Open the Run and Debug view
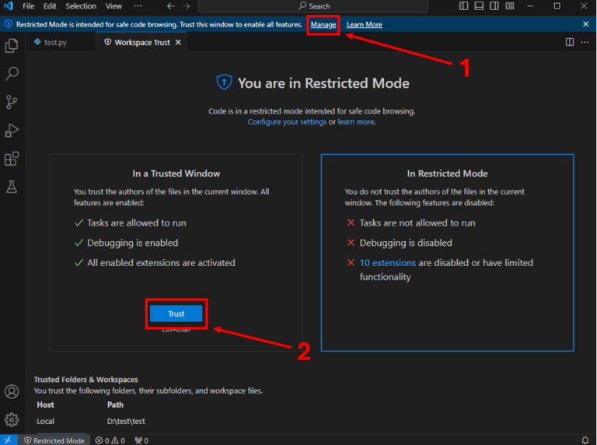 pos(12,130)
